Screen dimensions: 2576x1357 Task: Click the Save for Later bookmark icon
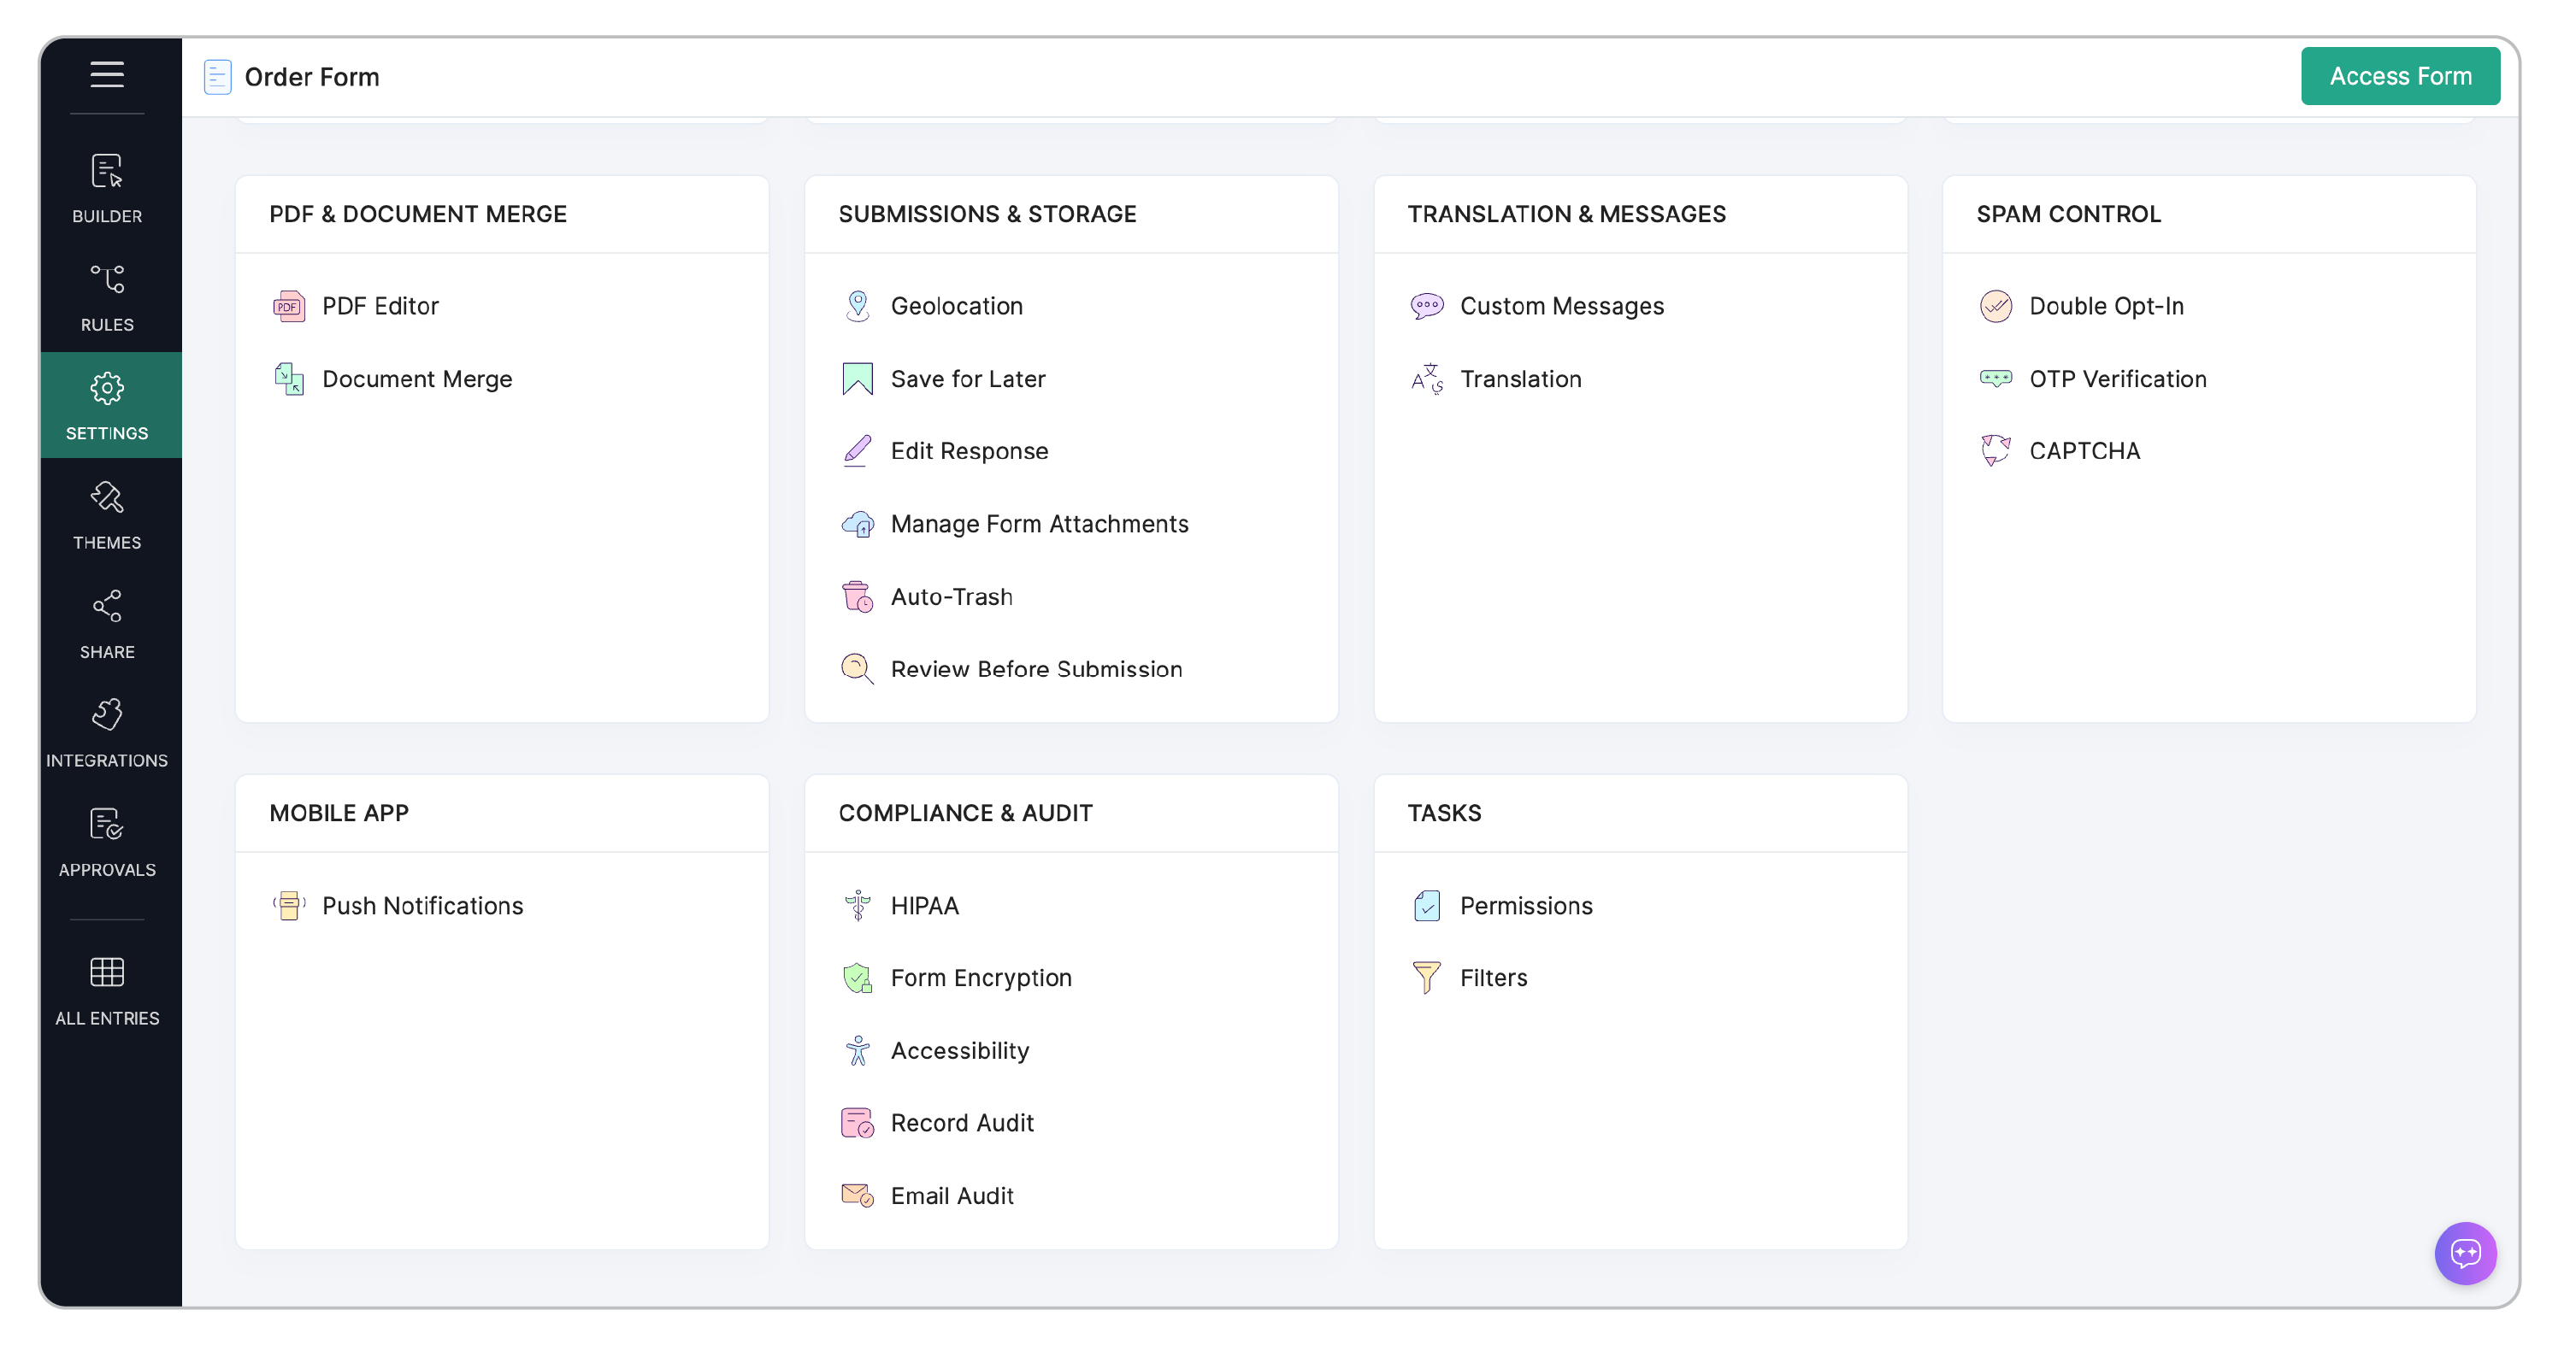tap(857, 379)
